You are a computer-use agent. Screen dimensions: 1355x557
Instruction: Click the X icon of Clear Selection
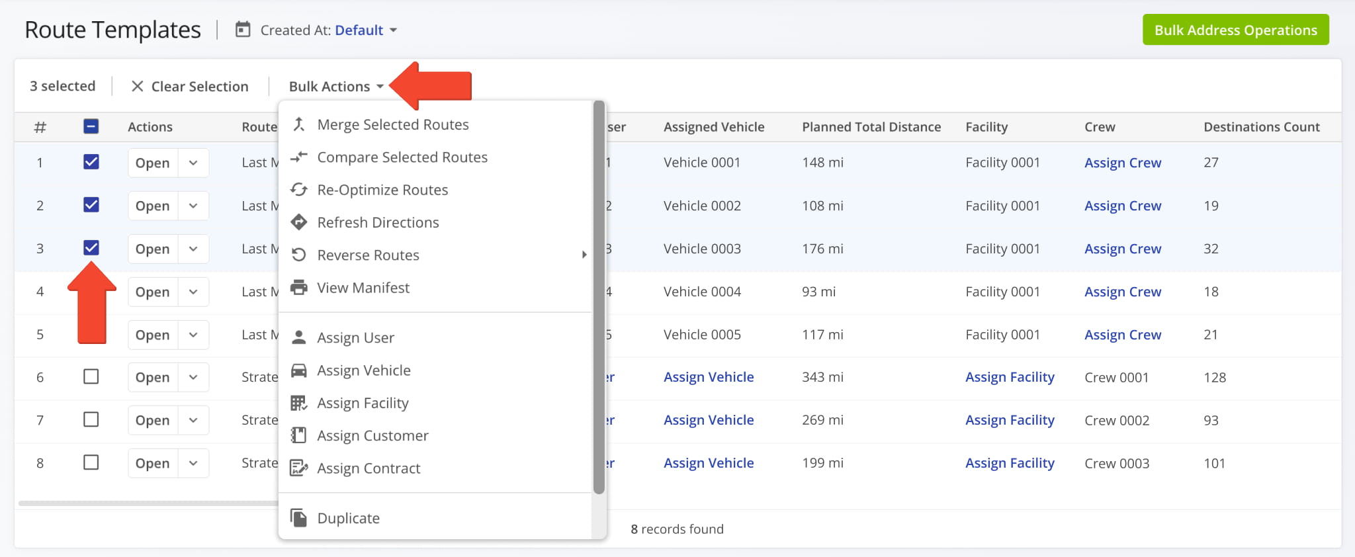pos(137,86)
